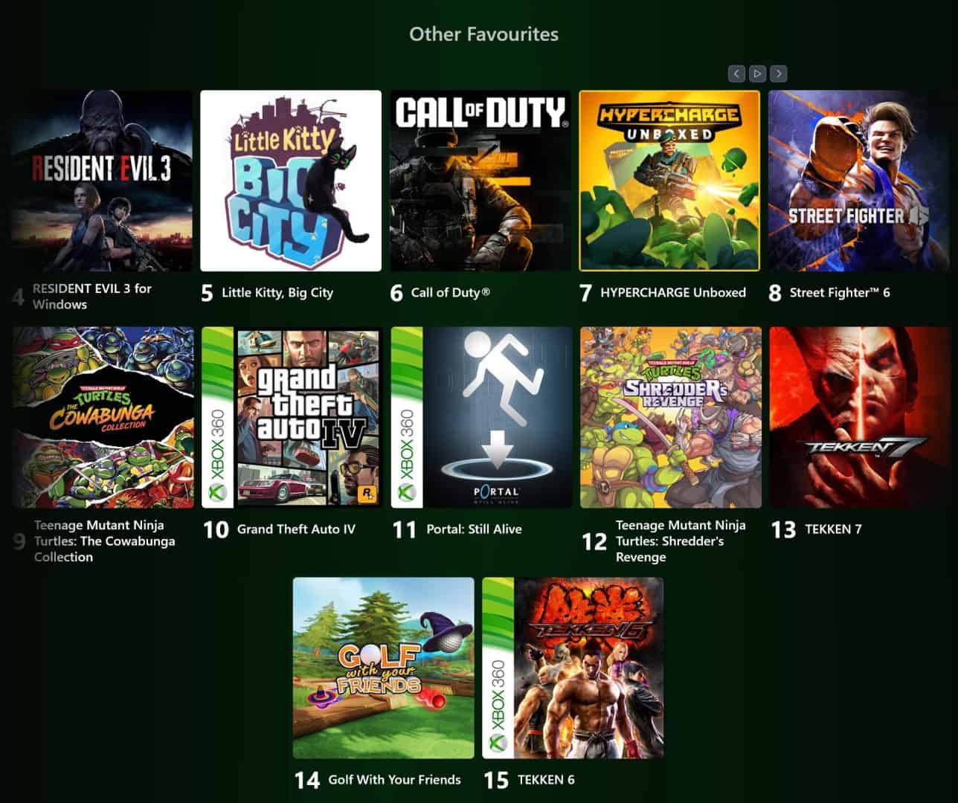
Task: Click the next carousel arrow
Action: click(x=779, y=74)
